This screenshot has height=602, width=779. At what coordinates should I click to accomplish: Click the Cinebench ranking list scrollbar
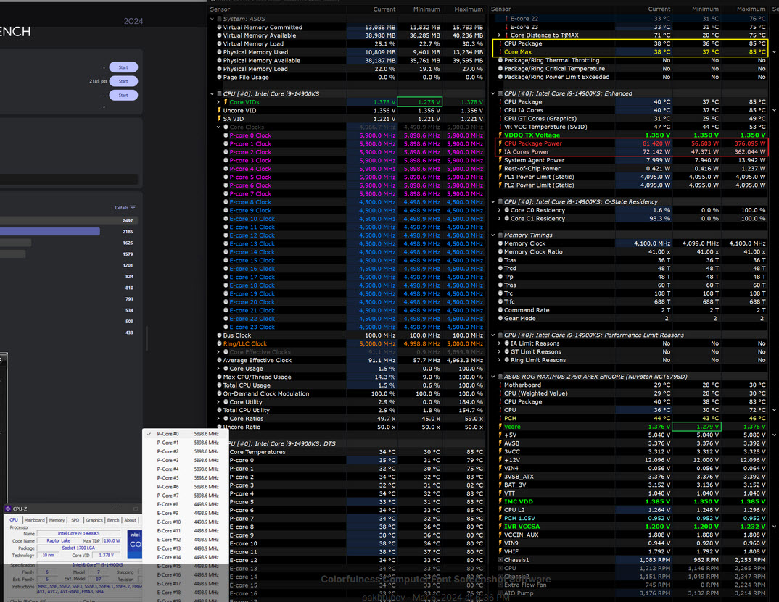(x=147, y=338)
